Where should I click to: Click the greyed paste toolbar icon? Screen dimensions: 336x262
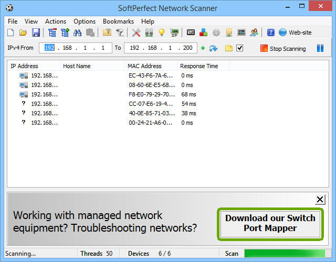pos(90,32)
